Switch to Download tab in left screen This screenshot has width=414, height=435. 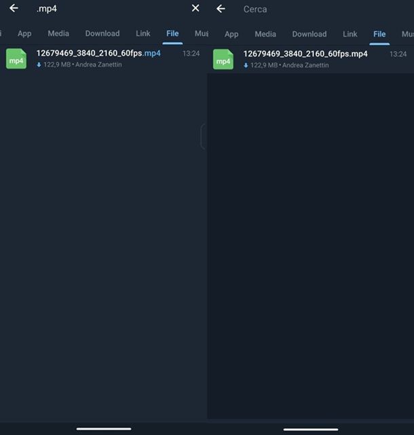(102, 33)
